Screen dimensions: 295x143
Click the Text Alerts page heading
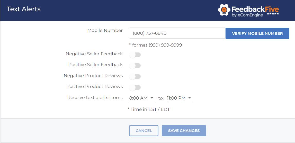tap(24, 9)
